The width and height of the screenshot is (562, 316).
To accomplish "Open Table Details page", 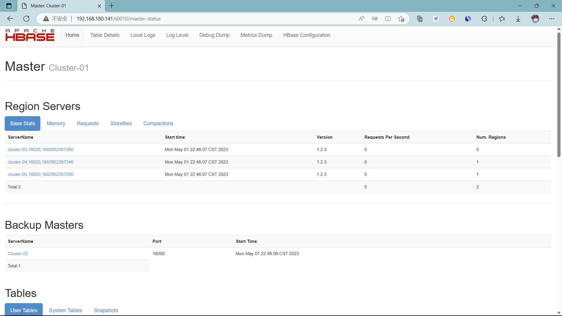I will [105, 35].
